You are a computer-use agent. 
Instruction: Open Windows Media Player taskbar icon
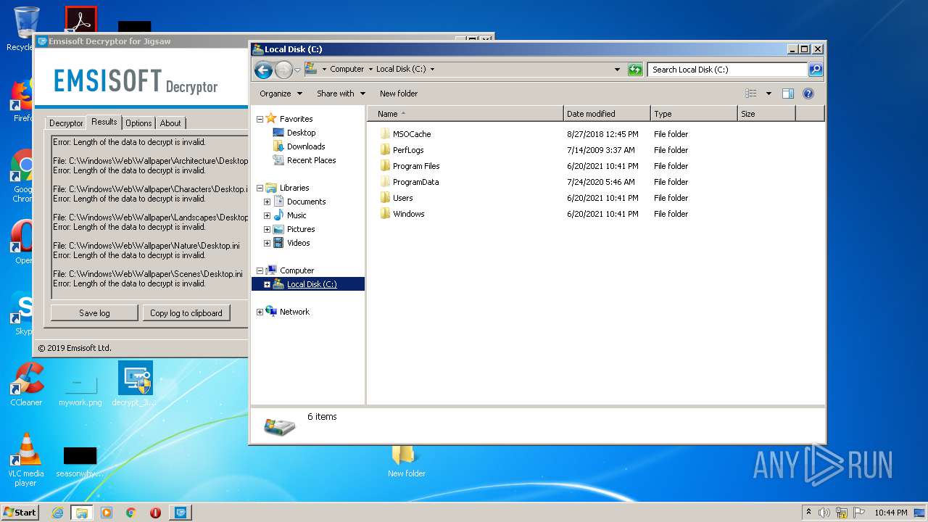(x=107, y=513)
